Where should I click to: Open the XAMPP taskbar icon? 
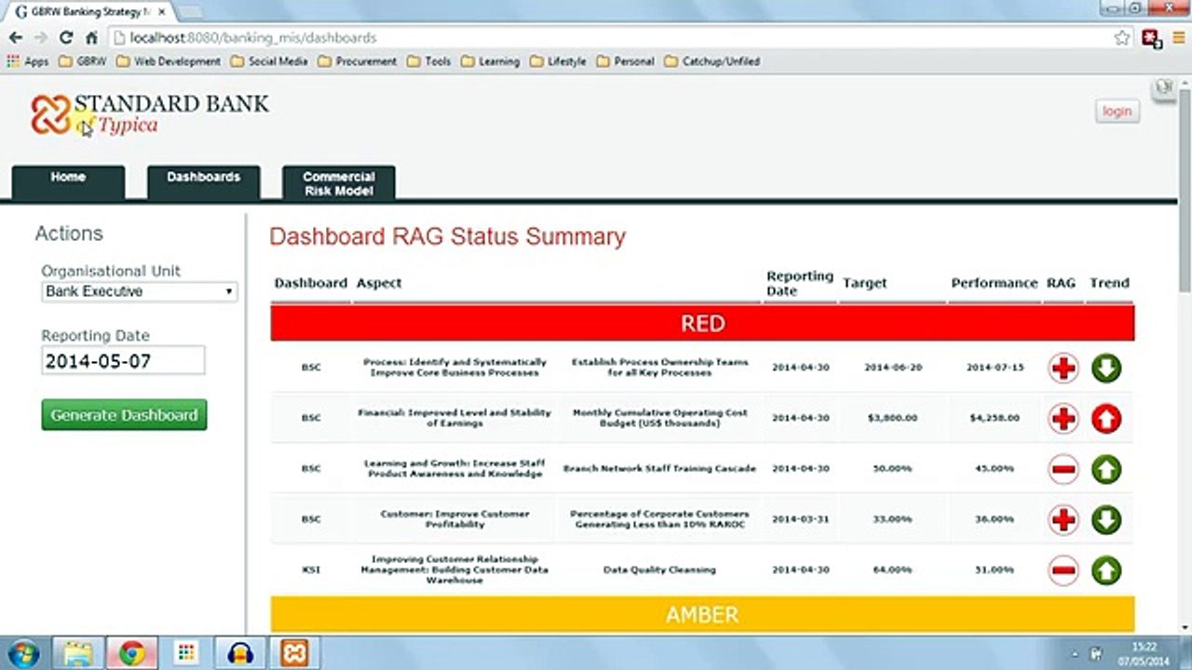click(294, 652)
